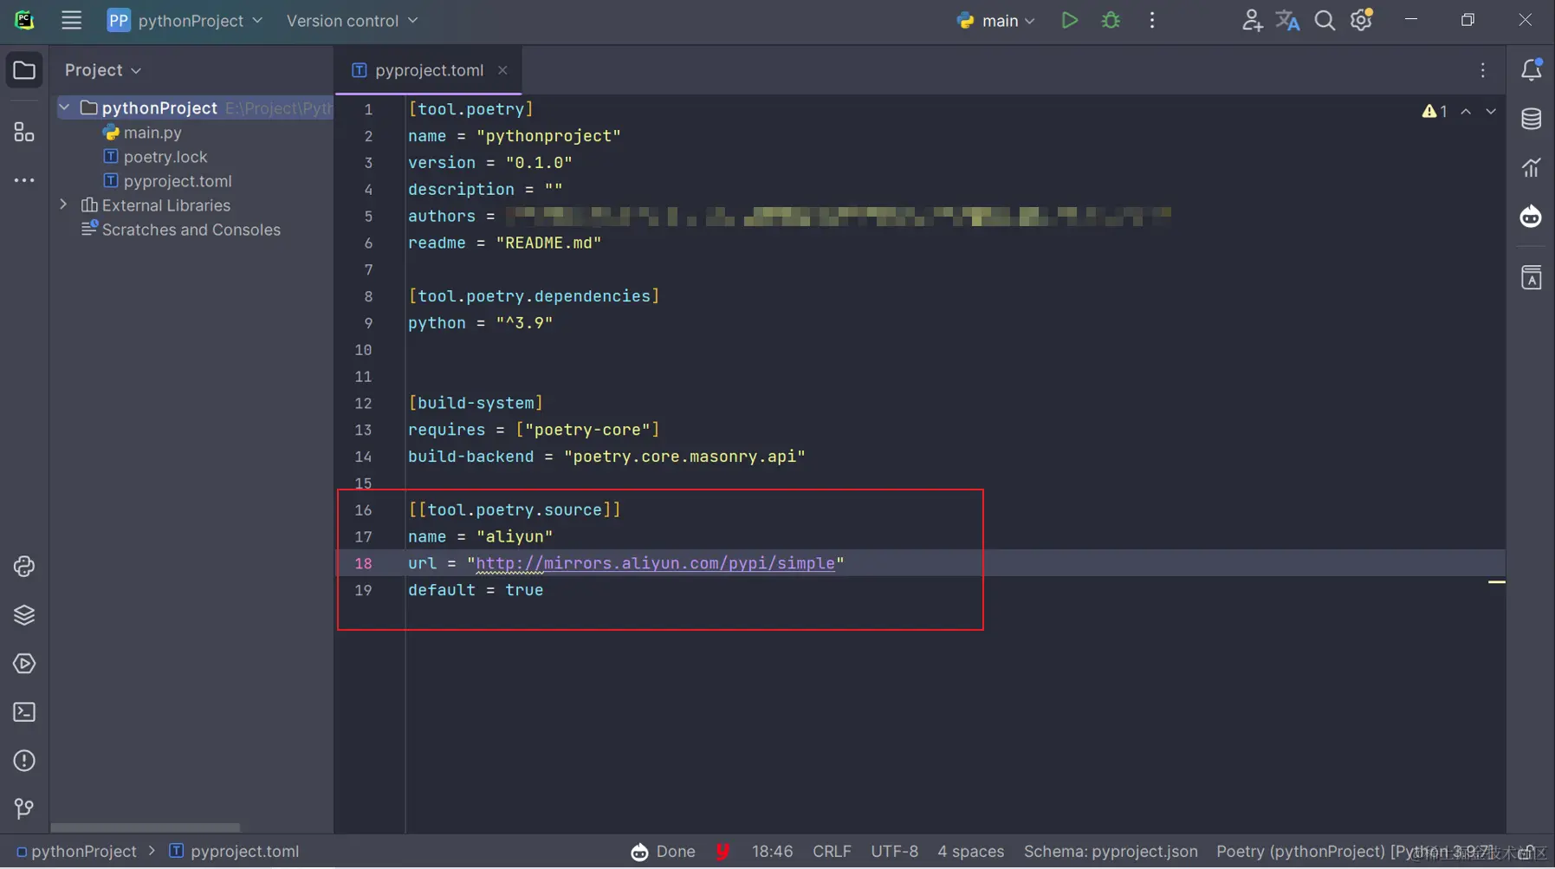Change CRLF line separator
1555x869 pixels.
[x=832, y=852]
